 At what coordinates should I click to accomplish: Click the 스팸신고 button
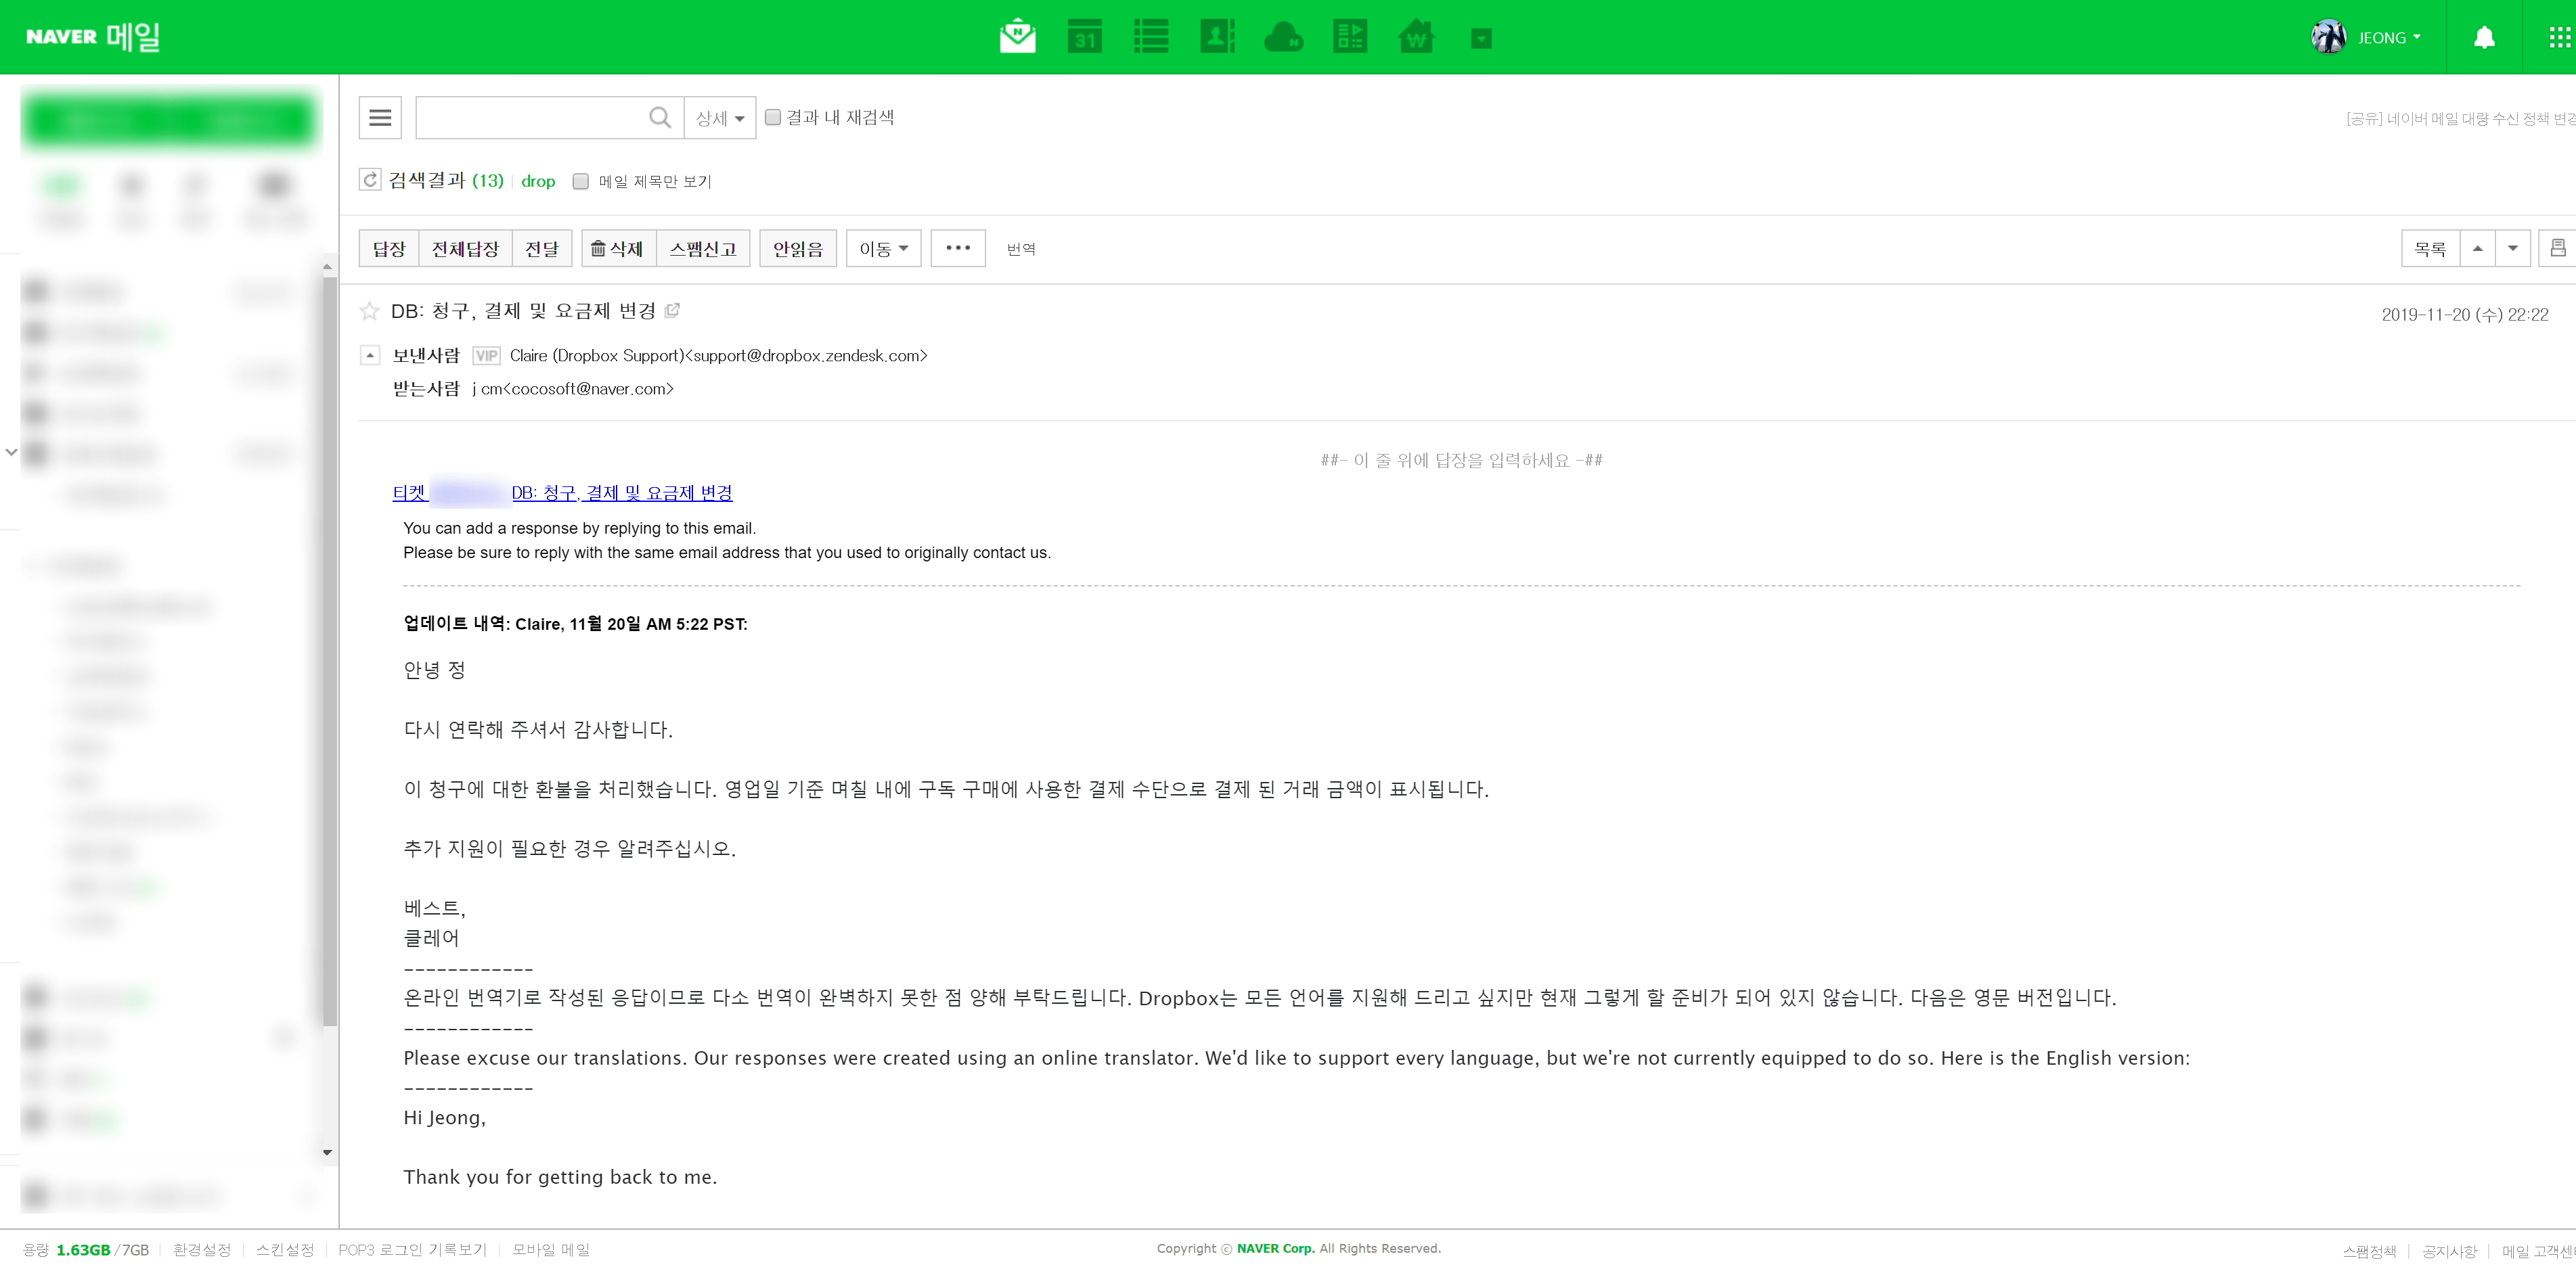pos(702,248)
